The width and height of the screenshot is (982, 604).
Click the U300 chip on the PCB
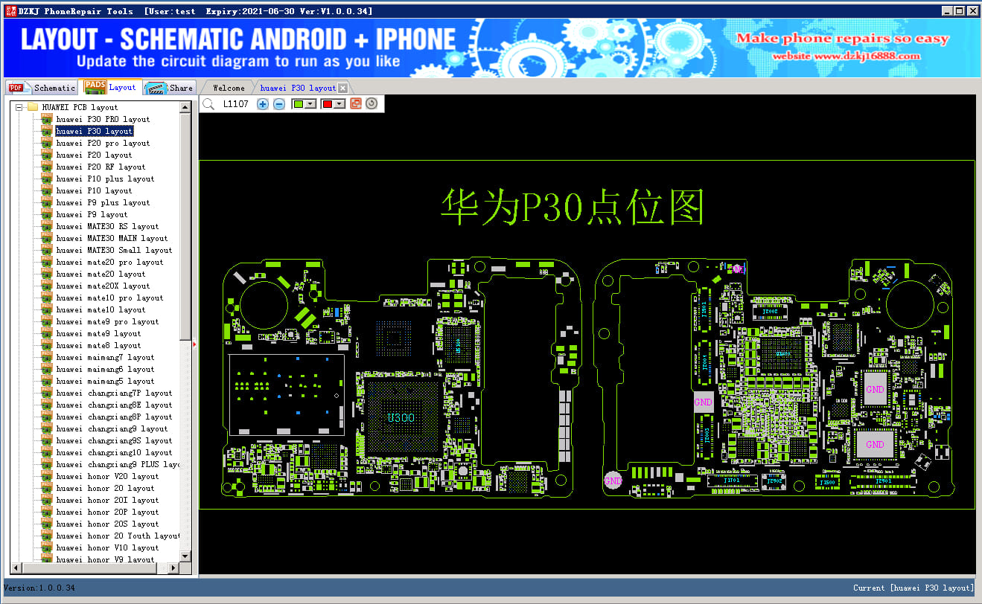click(401, 418)
